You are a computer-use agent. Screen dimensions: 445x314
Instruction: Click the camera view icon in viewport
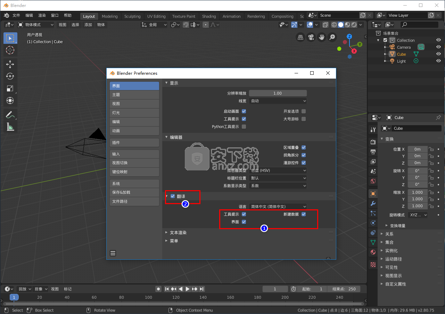pos(311,37)
